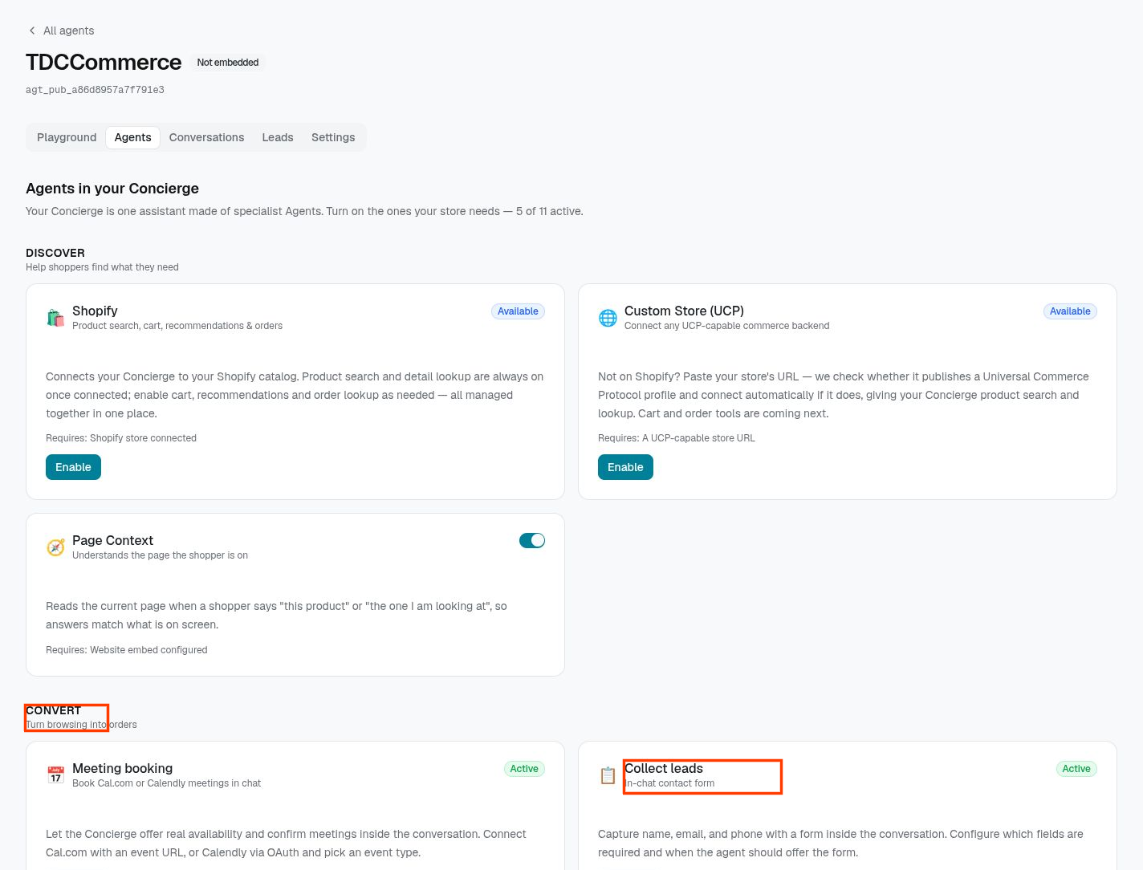Click the Page Context compass icon
The width and height of the screenshot is (1143, 870).
tap(55, 547)
